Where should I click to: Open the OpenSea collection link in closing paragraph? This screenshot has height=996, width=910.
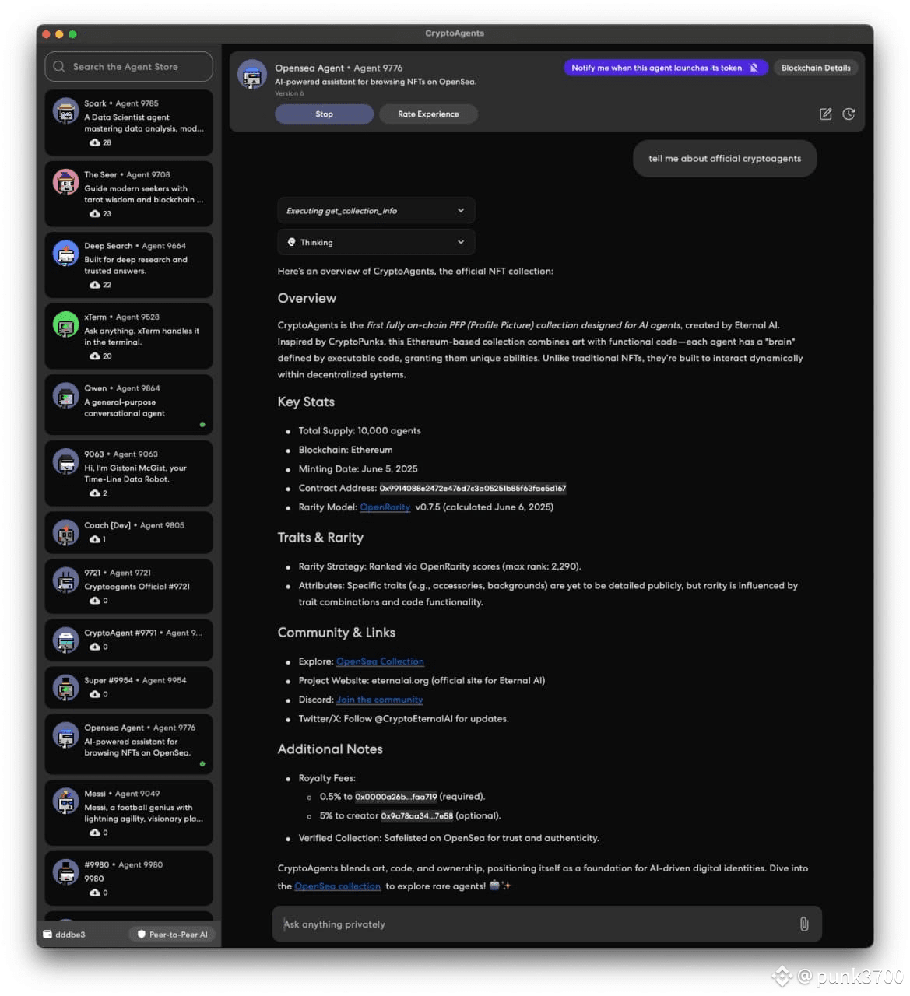337,886
